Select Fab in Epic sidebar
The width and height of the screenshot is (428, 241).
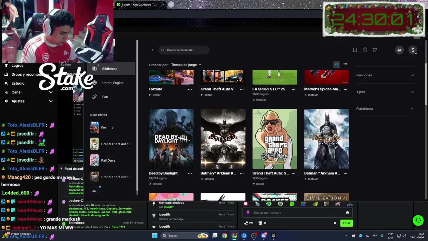coord(111,97)
